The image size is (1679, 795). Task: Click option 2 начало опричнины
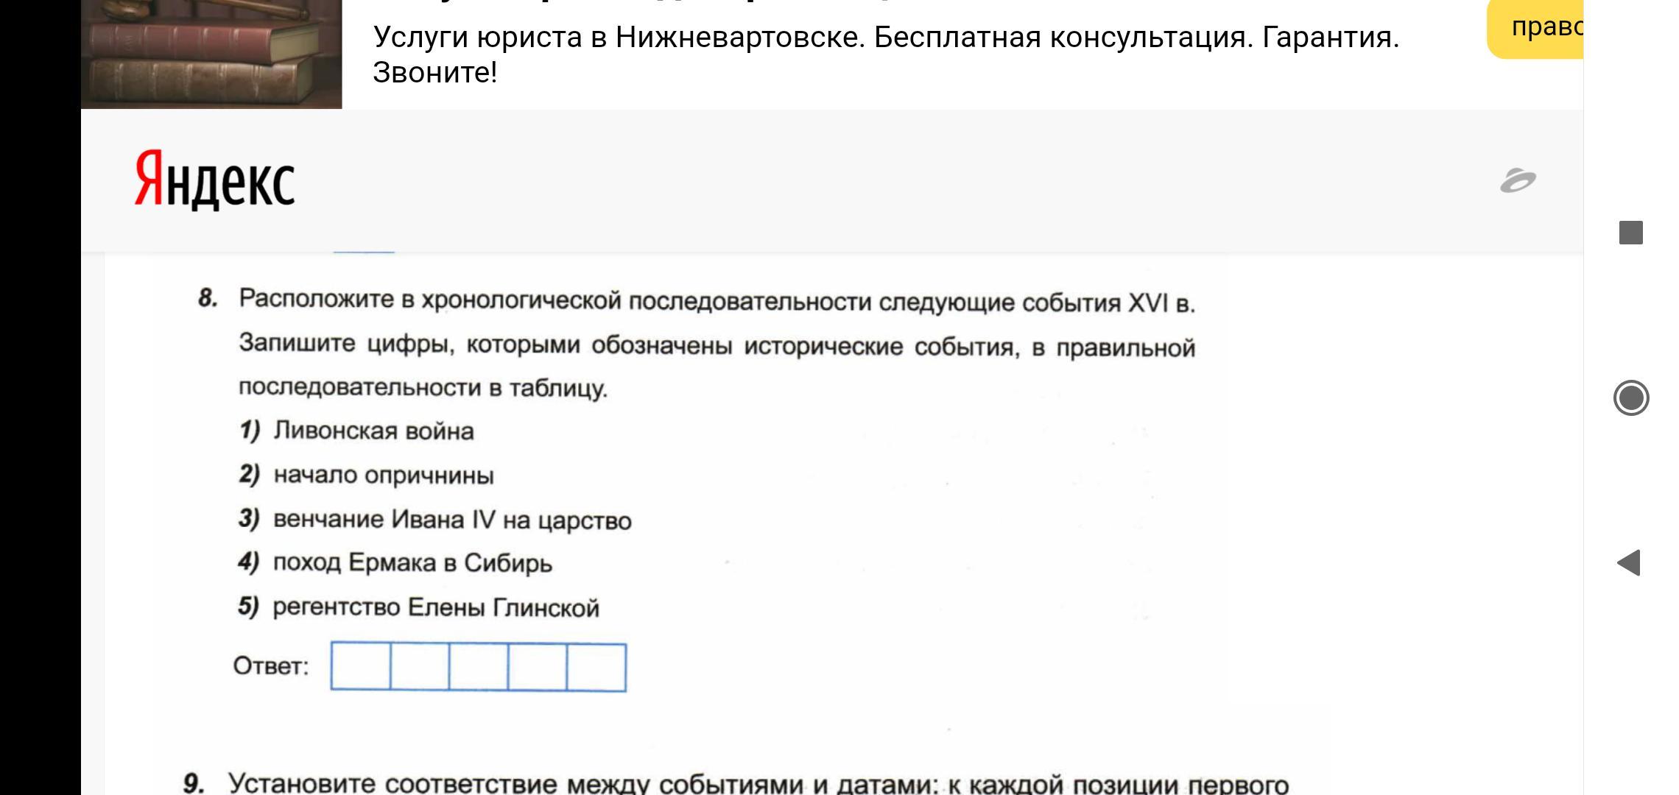[384, 476]
